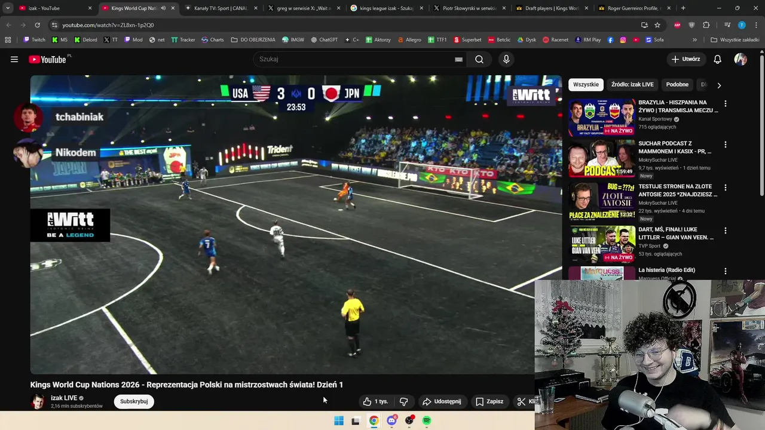The image size is (765, 430).
Task: Open the Windows Start button
Action: click(x=339, y=421)
